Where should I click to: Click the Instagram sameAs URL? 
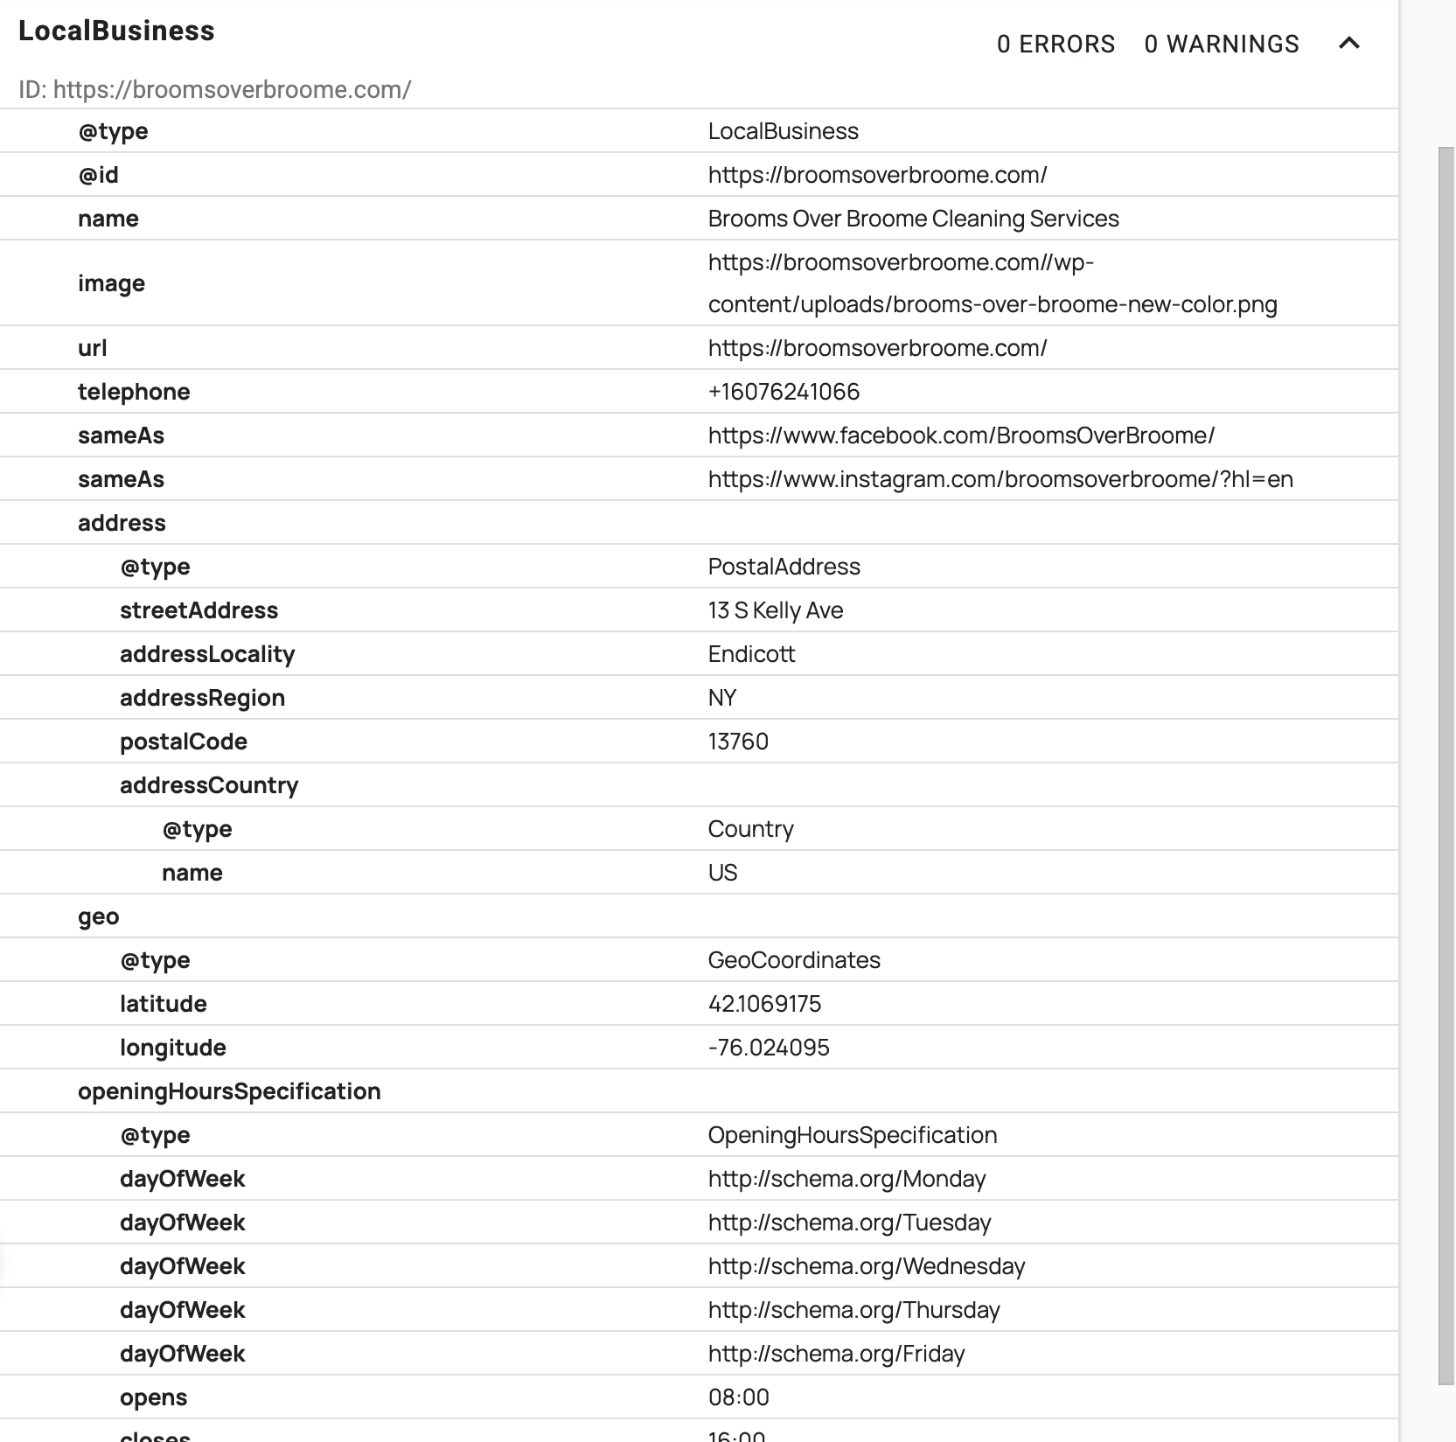pyautogui.click(x=1000, y=479)
